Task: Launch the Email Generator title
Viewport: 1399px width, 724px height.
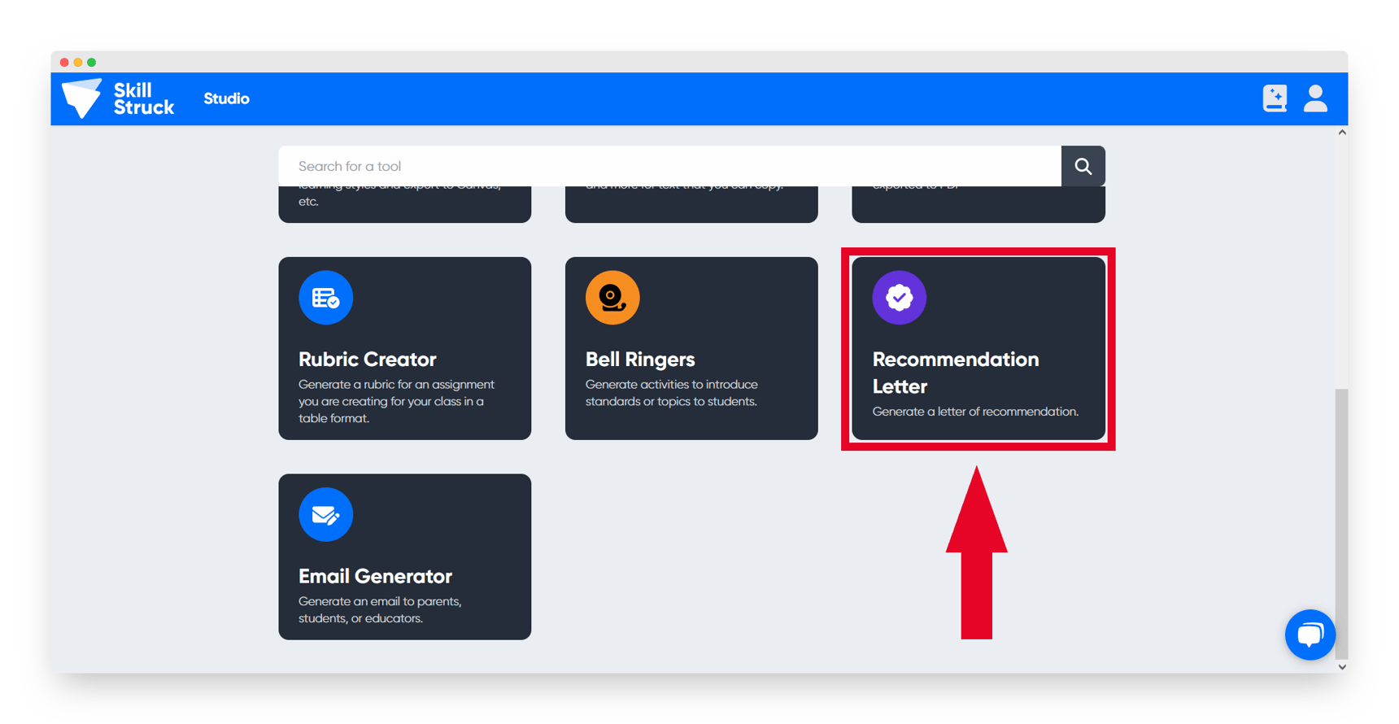Action: [x=375, y=576]
